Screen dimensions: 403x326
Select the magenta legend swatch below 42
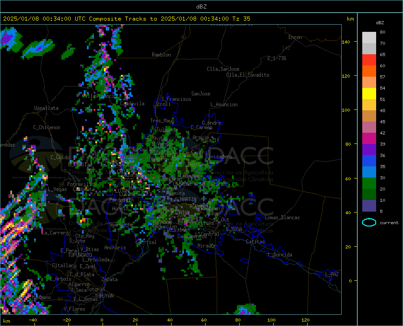(x=369, y=139)
